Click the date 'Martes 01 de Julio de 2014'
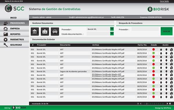Viewport: 174px width, 110px height. click(14, 1)
